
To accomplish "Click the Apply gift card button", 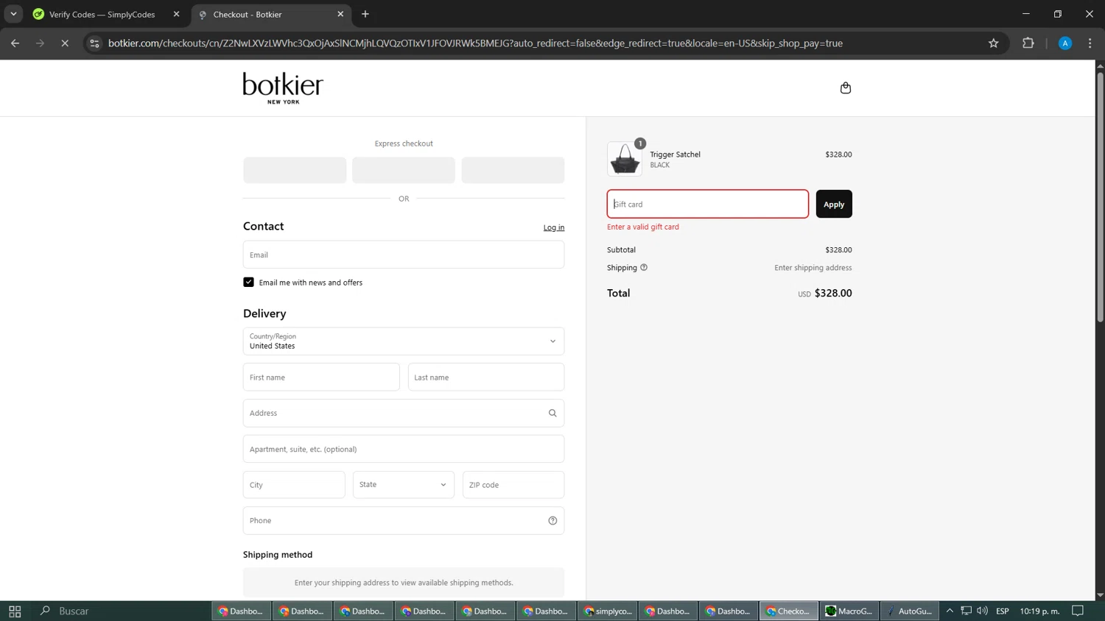I will coord(834,205).
